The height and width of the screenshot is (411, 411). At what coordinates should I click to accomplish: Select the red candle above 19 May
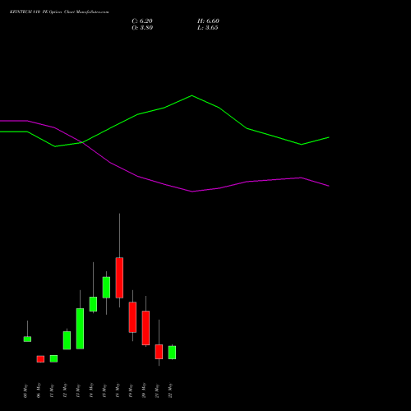coord(132,317)
